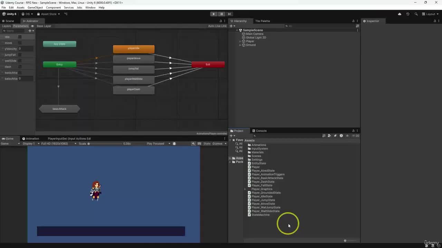Open the Component menu
Viewport: 442px width, 248px height.
pyautogui.click(x=53, y=8)
